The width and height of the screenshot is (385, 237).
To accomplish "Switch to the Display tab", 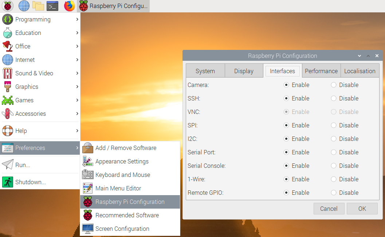I will pyautogui.click(x=244, y=71).
